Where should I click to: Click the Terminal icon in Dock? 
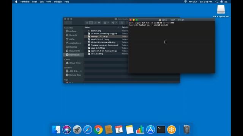[x=161, y=130]
